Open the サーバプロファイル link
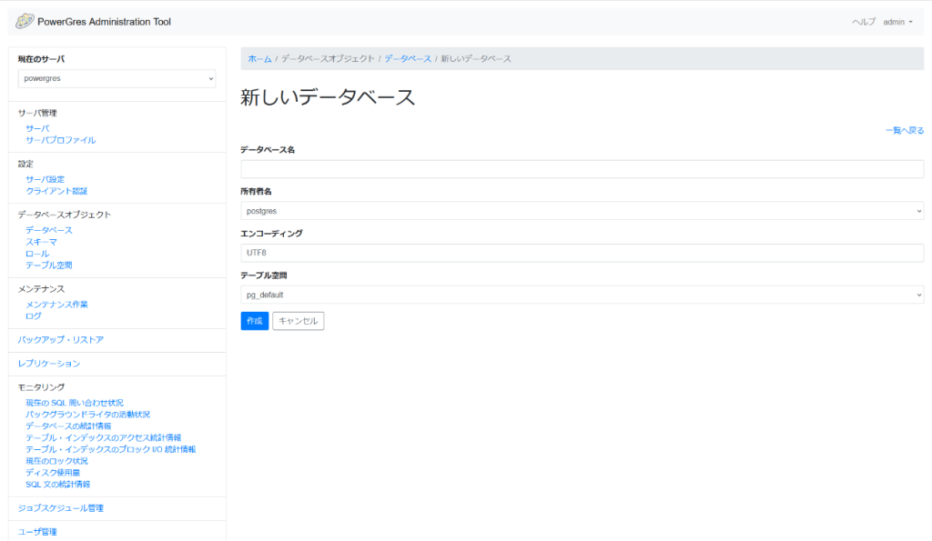This screenshot has height=541, width=932. pos(61,140)
